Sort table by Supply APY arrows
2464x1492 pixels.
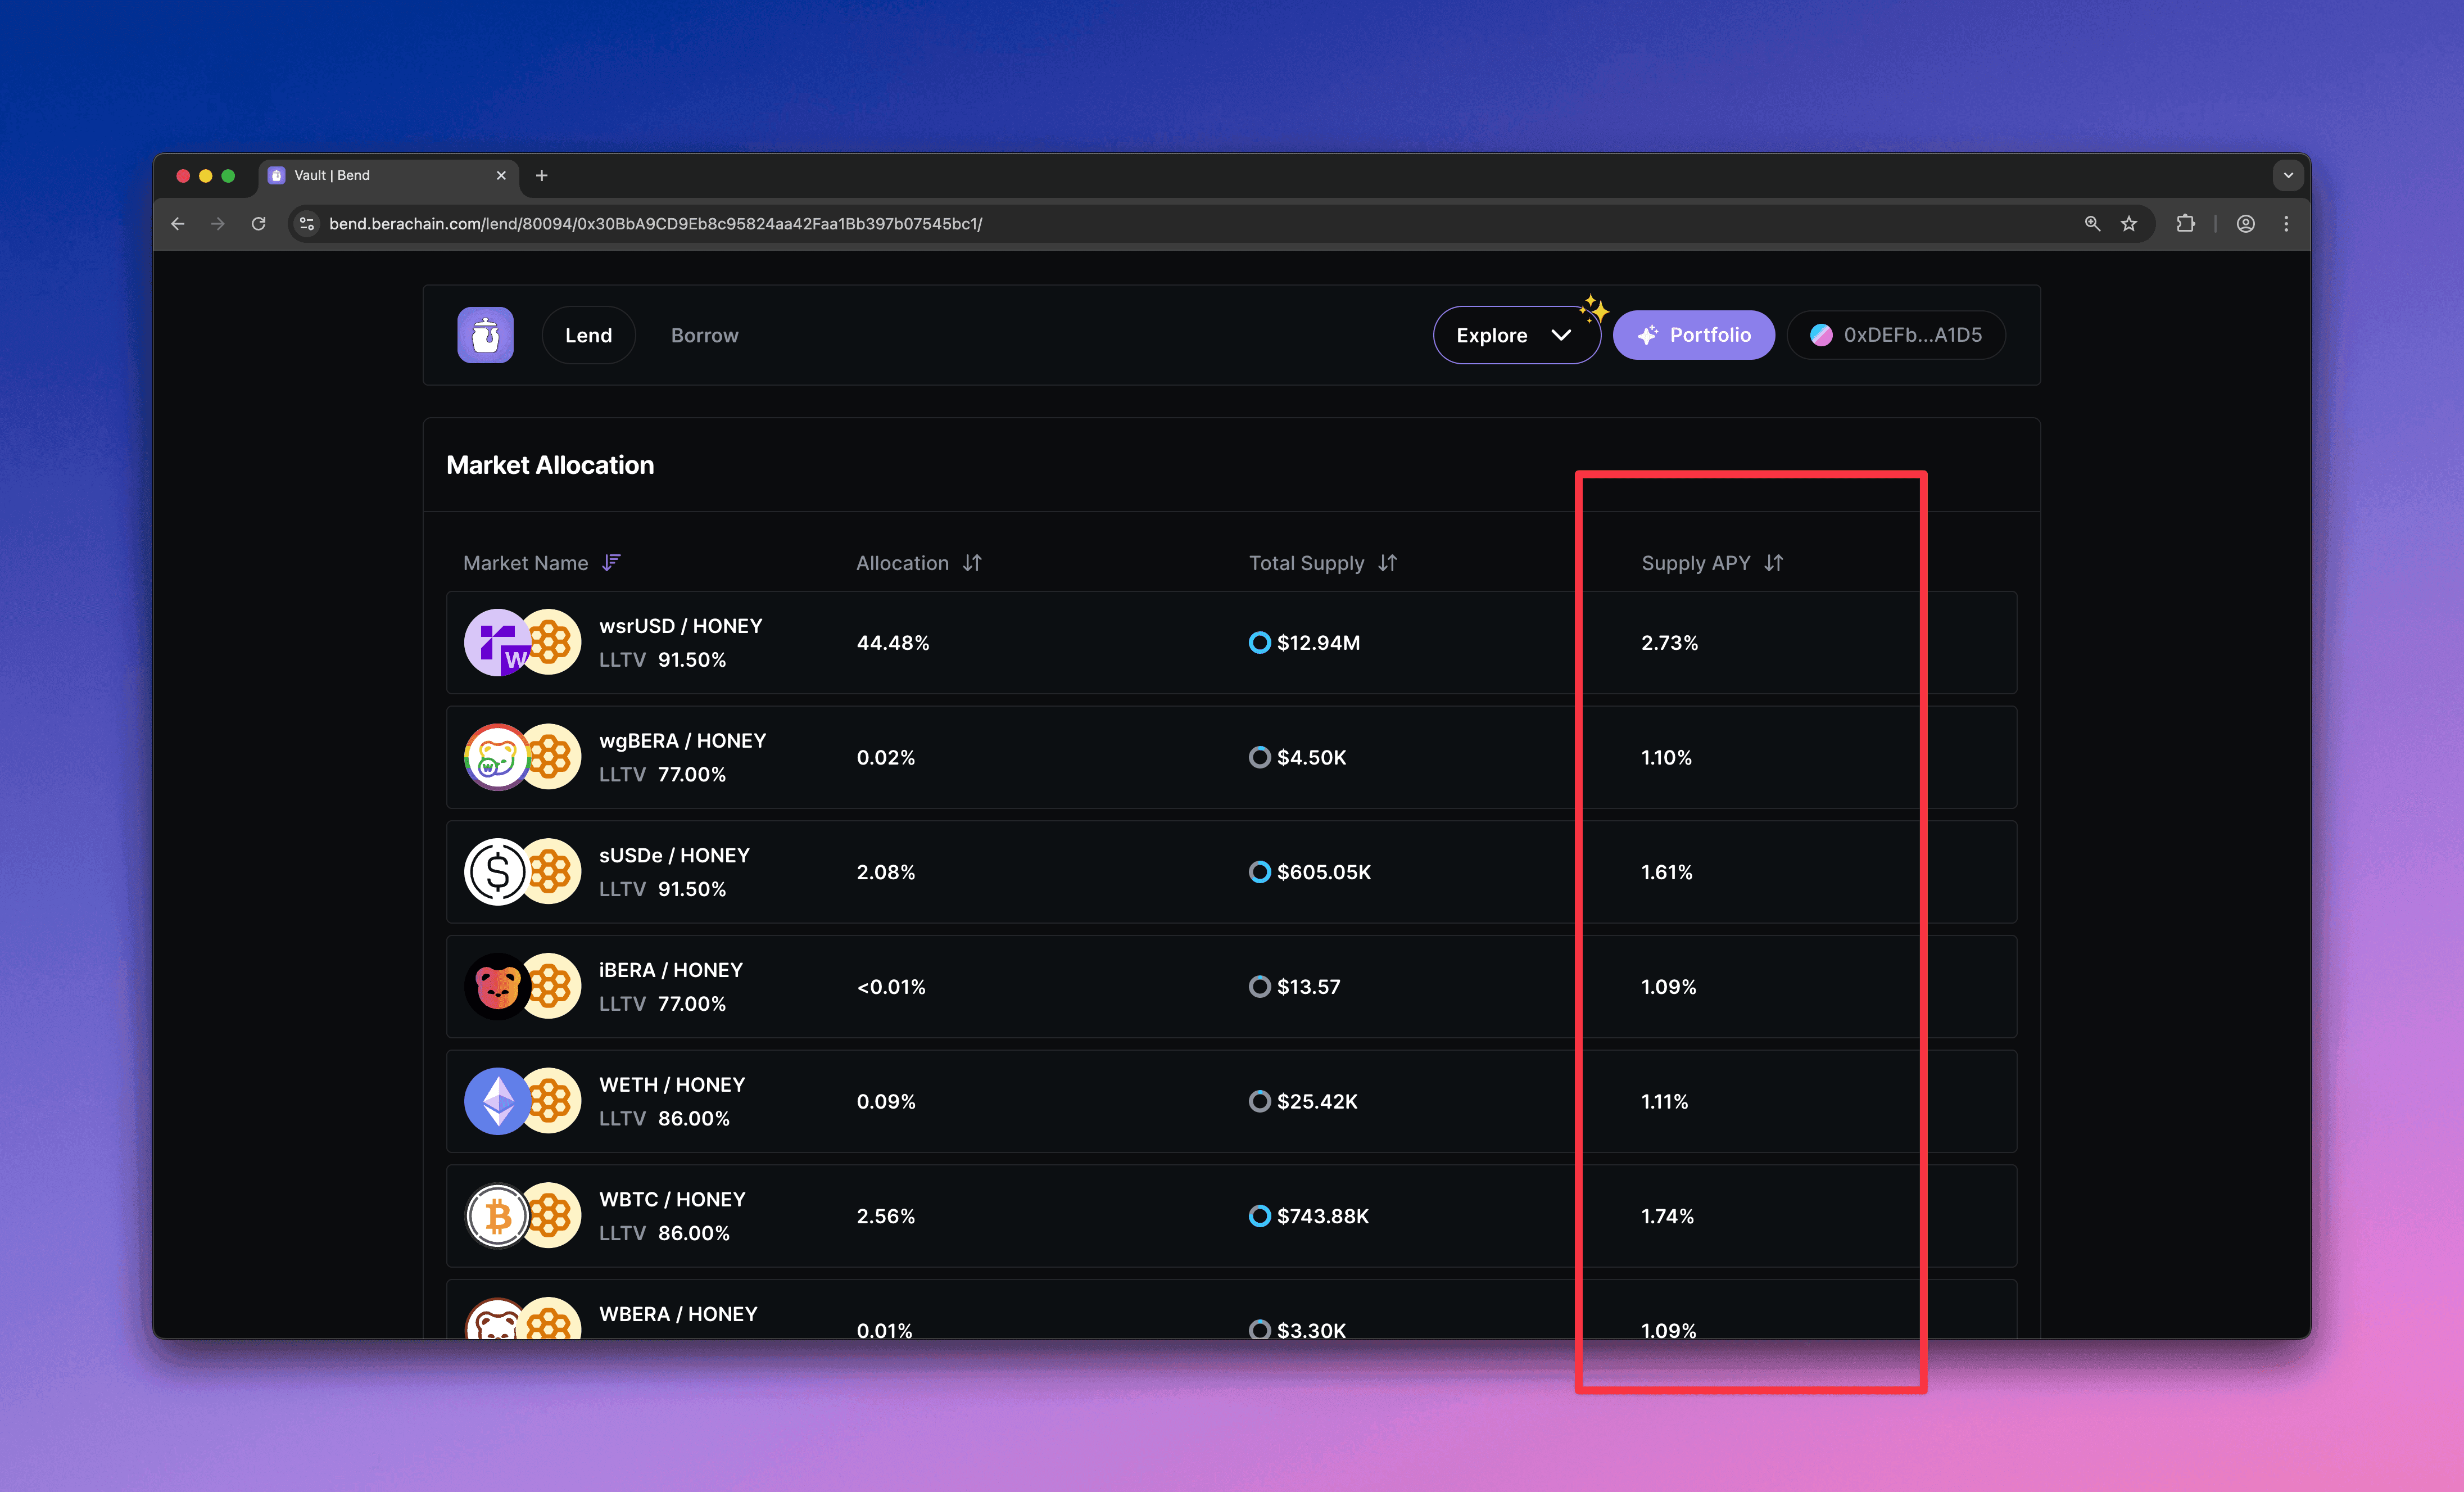[1773, 563]
